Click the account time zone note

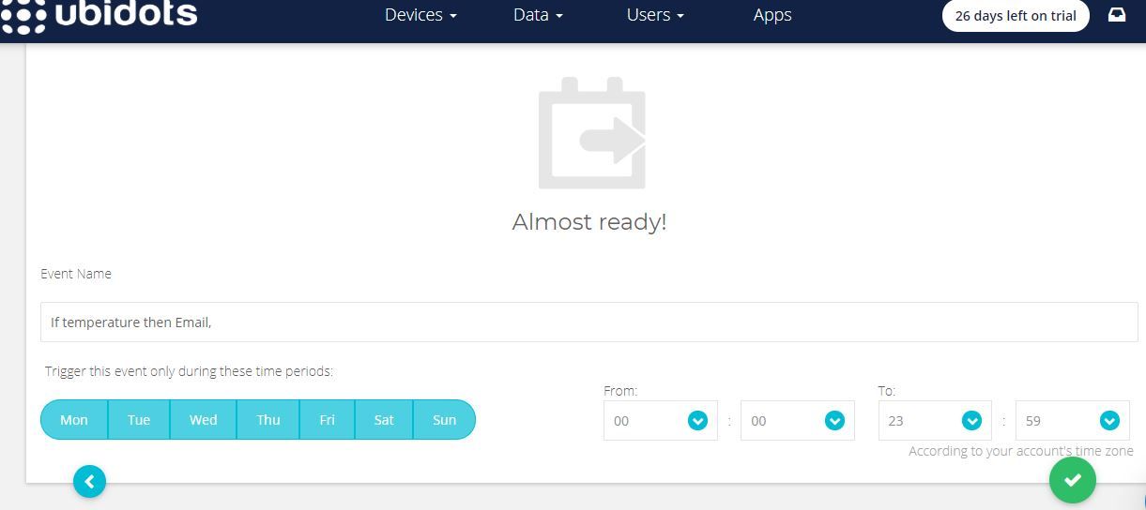(1021, 451)
